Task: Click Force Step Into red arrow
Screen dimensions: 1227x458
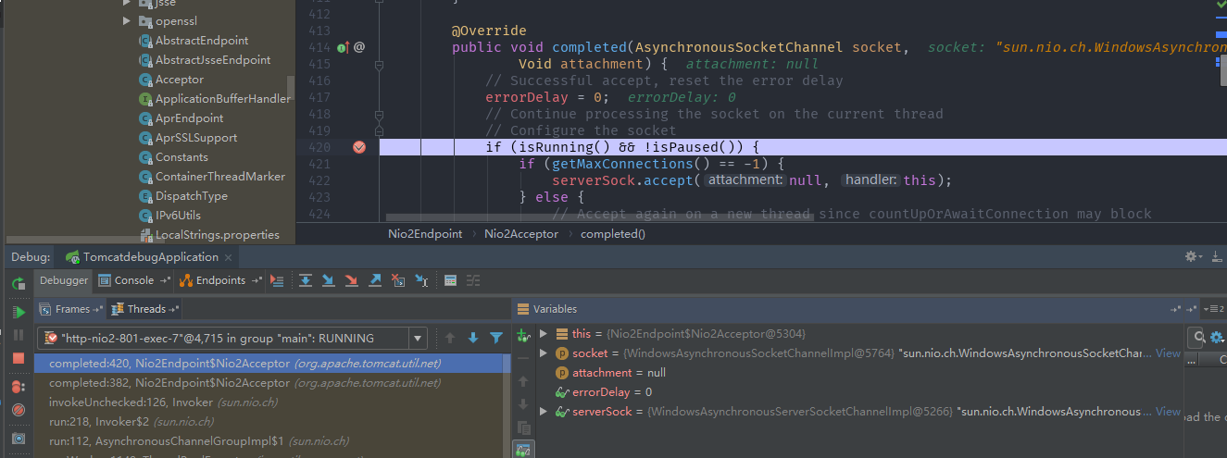Action: [x=351, y=280]
